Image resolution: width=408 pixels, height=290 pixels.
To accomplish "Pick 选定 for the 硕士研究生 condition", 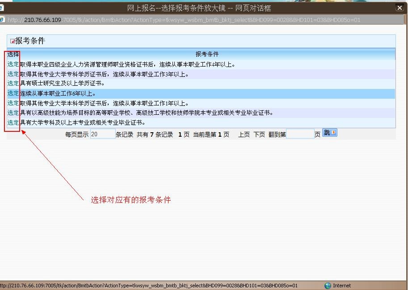I will coord(13,83).
